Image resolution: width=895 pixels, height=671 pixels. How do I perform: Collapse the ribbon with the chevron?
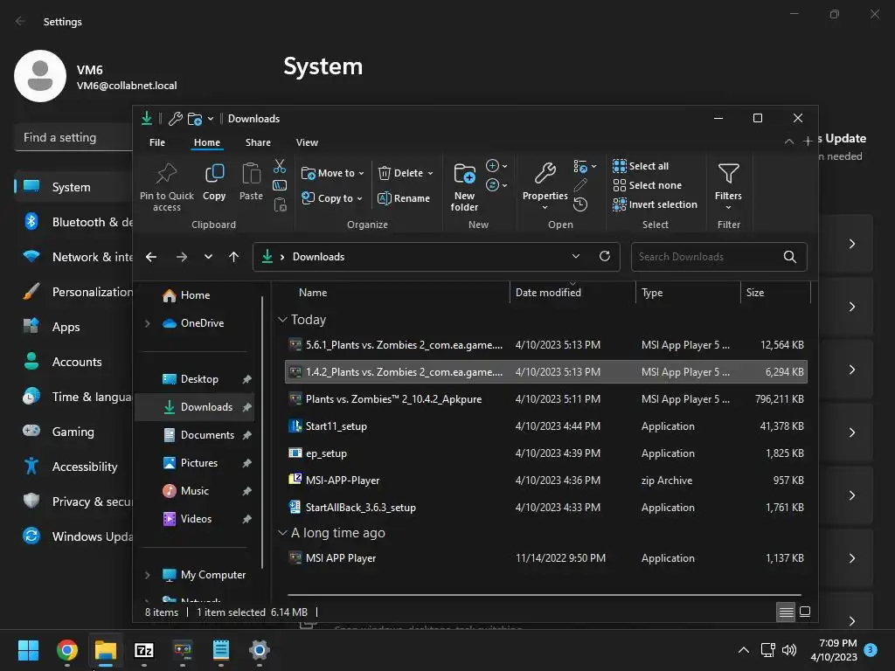[x=789, y=142]
